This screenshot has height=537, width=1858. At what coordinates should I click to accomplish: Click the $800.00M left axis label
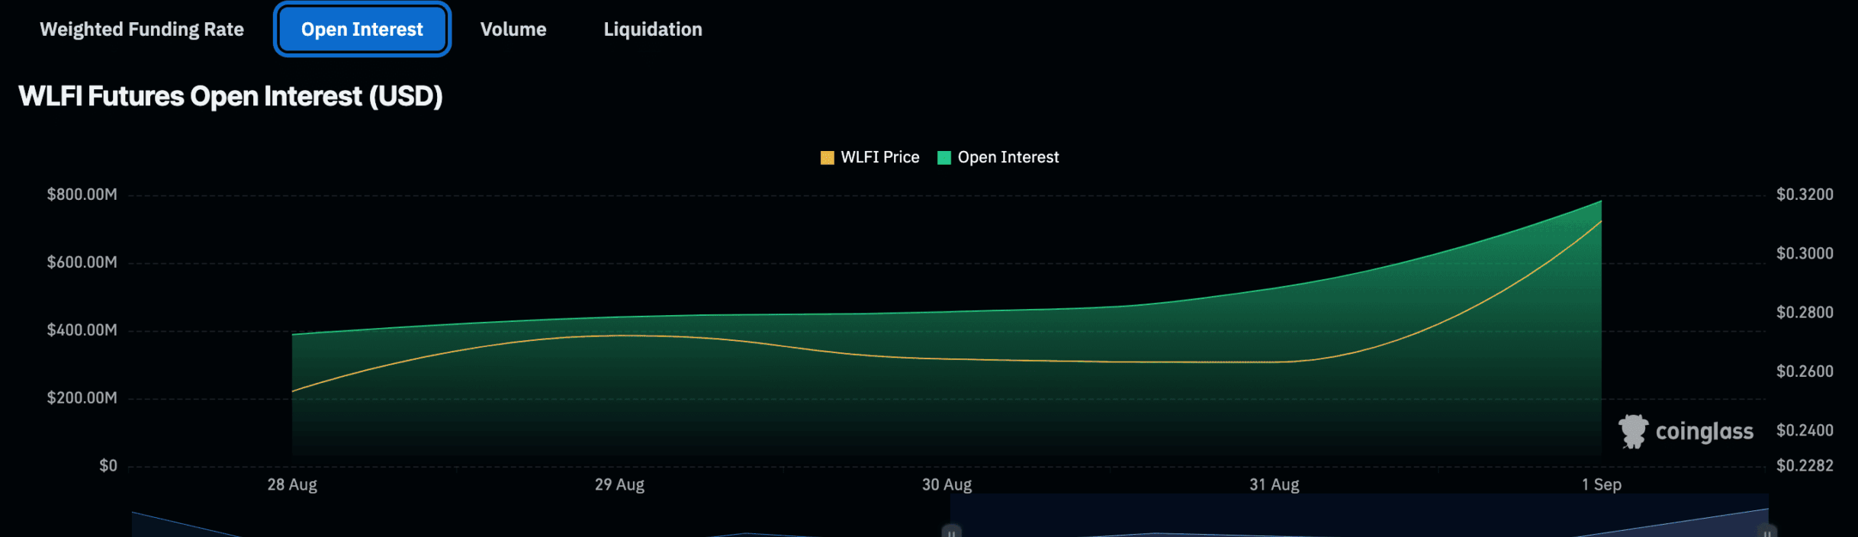82,195
